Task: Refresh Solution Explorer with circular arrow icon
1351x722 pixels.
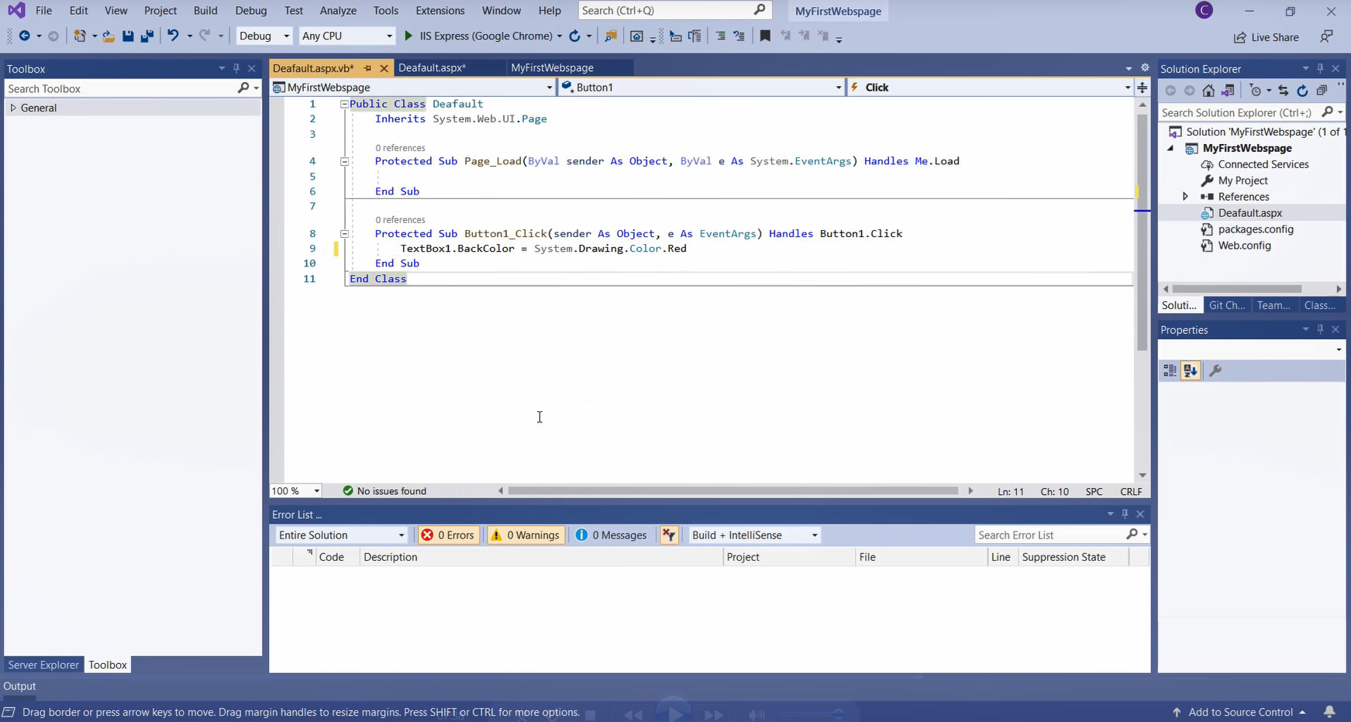Action: [x=1302, y=91]
